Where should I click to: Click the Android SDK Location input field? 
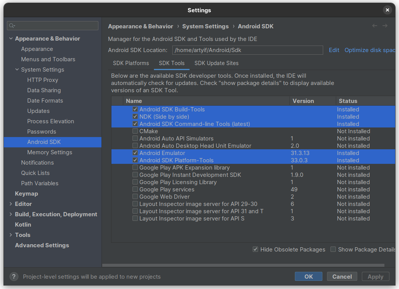[x=247, y=50]
